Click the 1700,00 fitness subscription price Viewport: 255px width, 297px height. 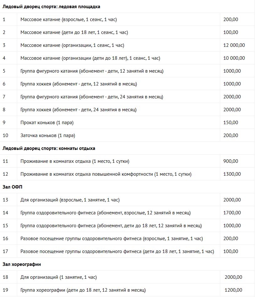pos(232,213)
